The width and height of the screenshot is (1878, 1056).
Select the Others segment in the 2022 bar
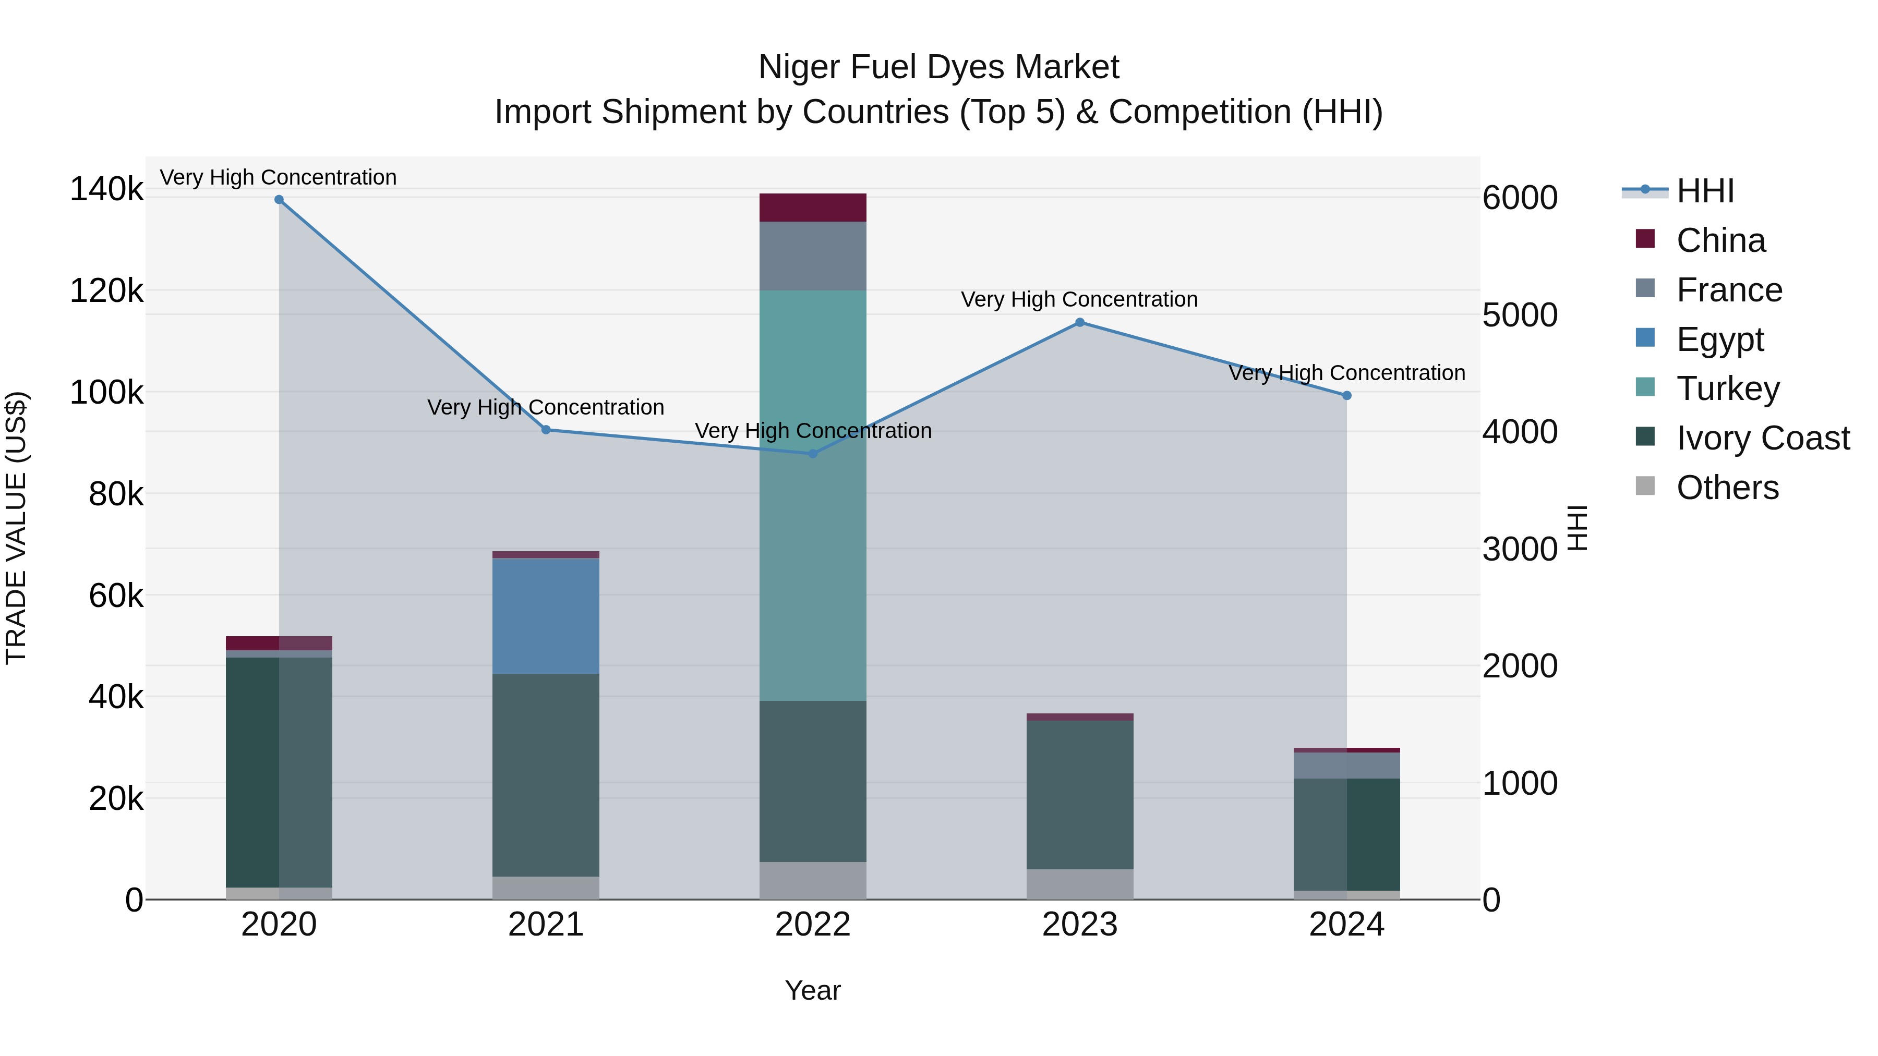pyautogui.click(x=813, y=880)
